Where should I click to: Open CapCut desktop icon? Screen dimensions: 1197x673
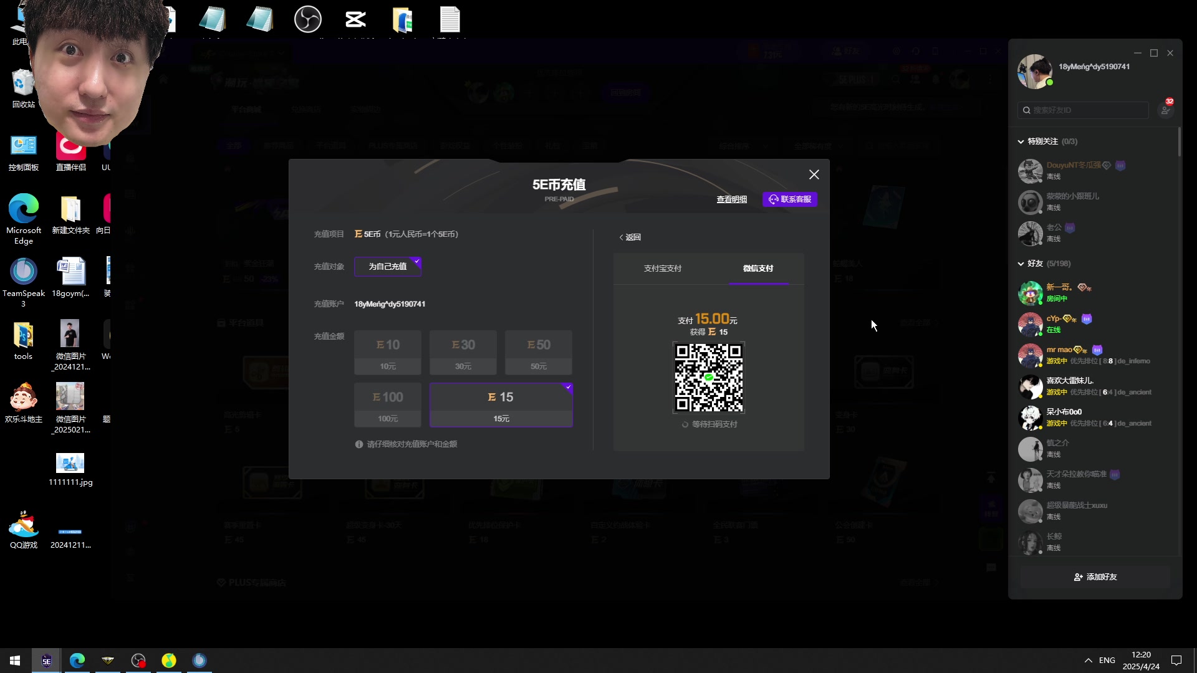pyautogui.click(x=355, y=19)
